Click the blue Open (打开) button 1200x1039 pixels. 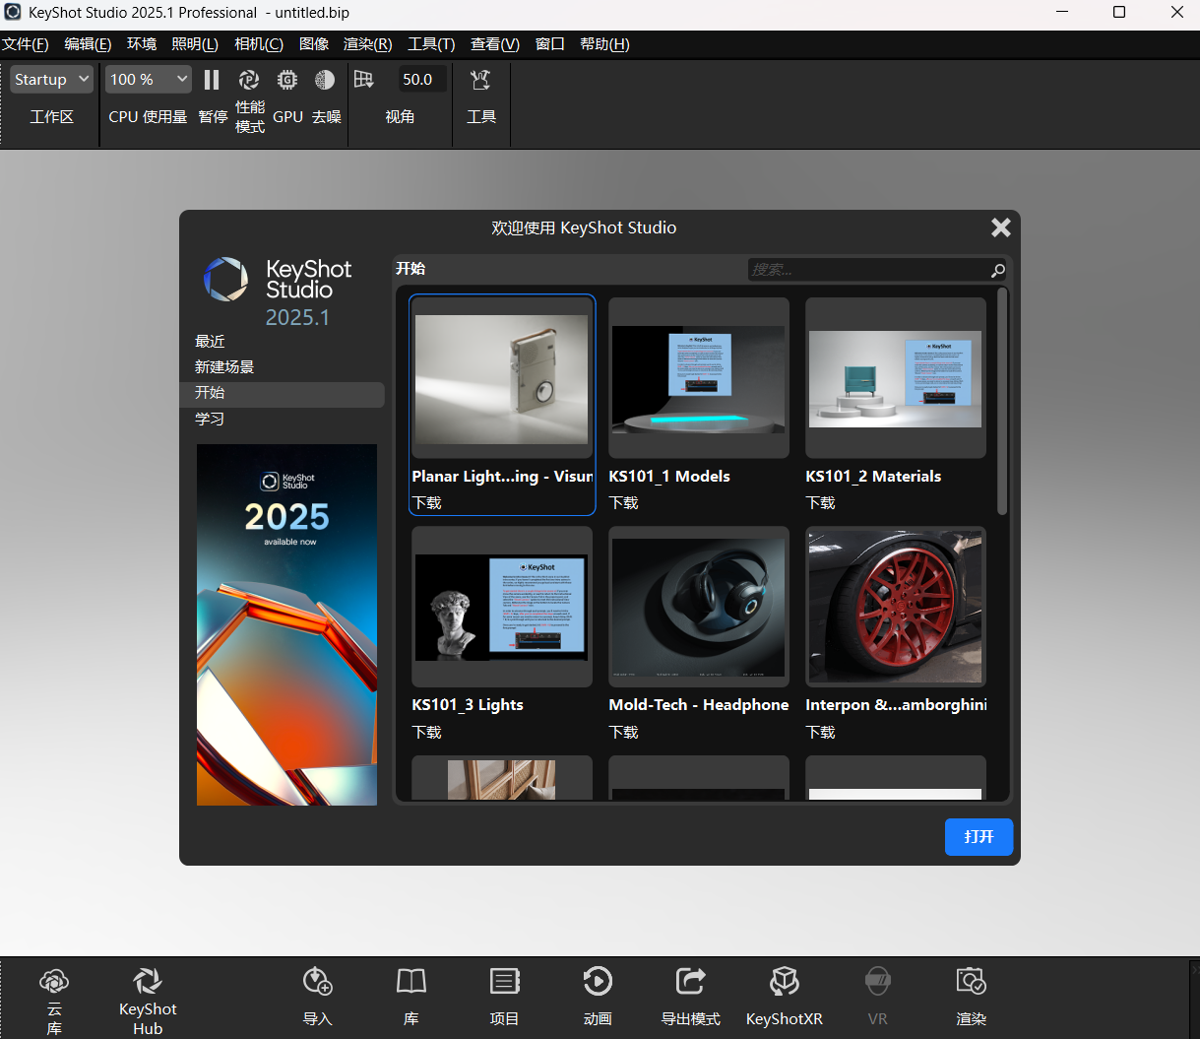coord(979,836)
